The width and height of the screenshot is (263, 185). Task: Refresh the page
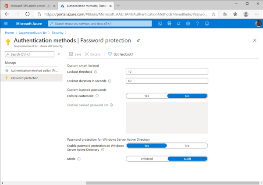click(27, 14)
